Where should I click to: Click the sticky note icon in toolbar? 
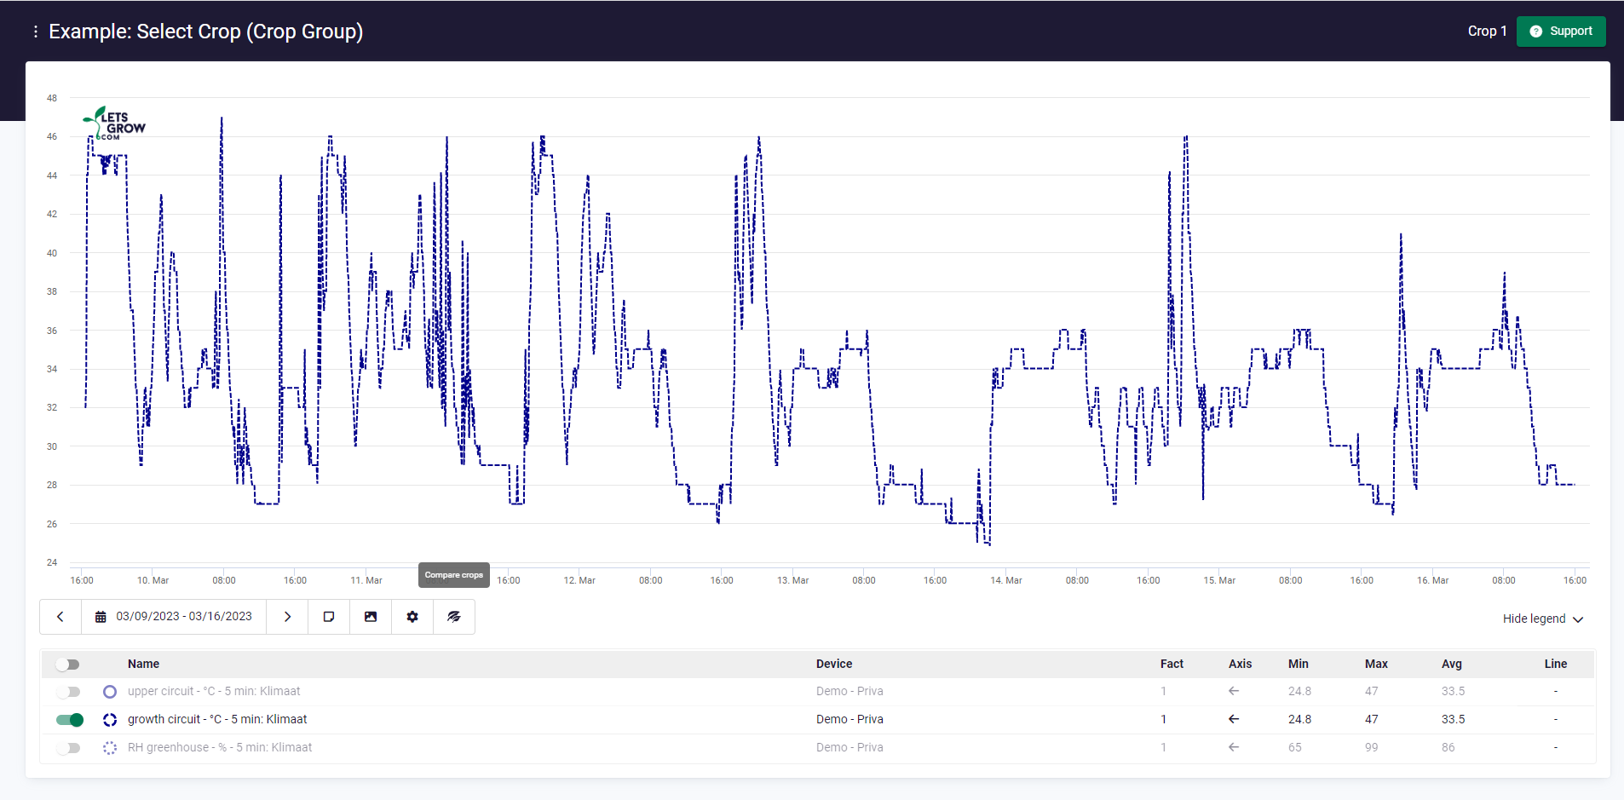coord(329,617)
